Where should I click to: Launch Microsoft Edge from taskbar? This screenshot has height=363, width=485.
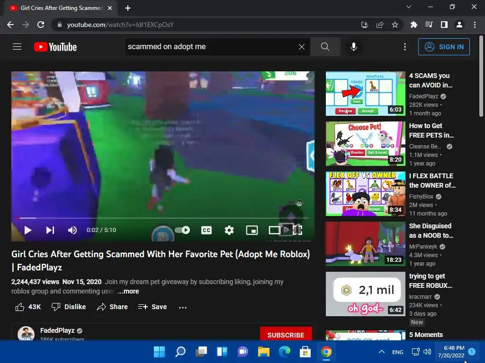[285, 352]
